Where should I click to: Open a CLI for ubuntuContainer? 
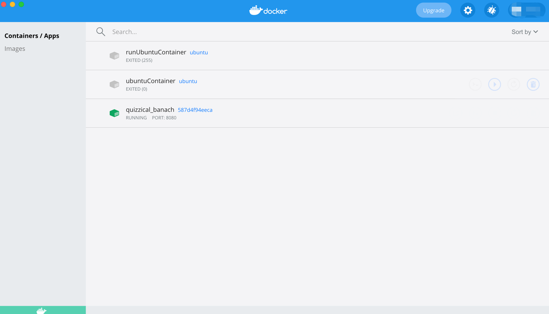[475, 84]
